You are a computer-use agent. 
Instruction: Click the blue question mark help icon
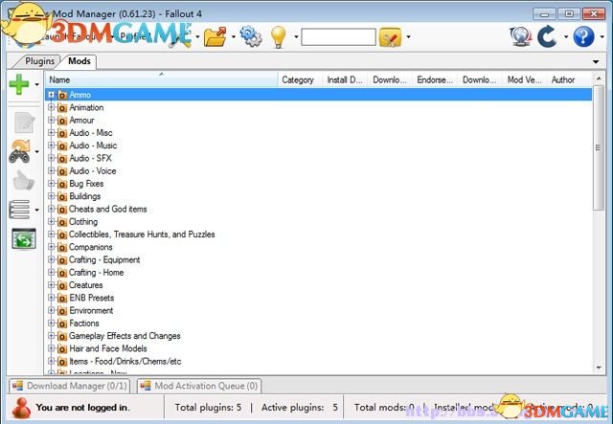click(583, 36)
